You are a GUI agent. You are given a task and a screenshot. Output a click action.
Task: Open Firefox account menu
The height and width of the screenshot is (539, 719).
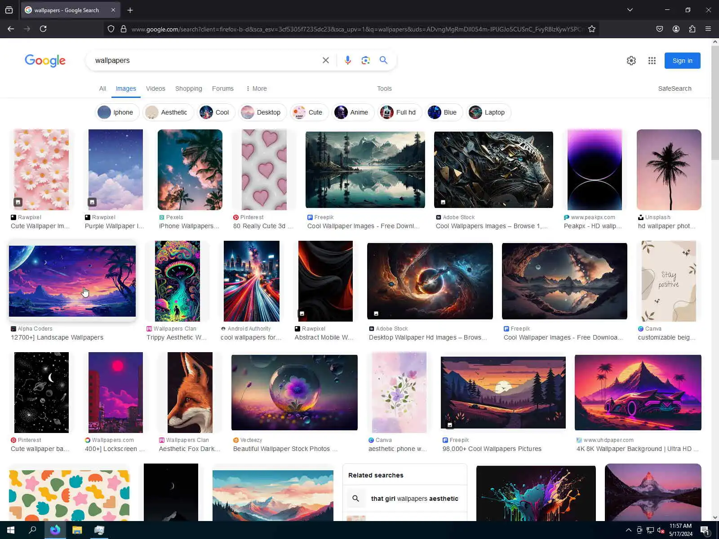click(676, 29)
